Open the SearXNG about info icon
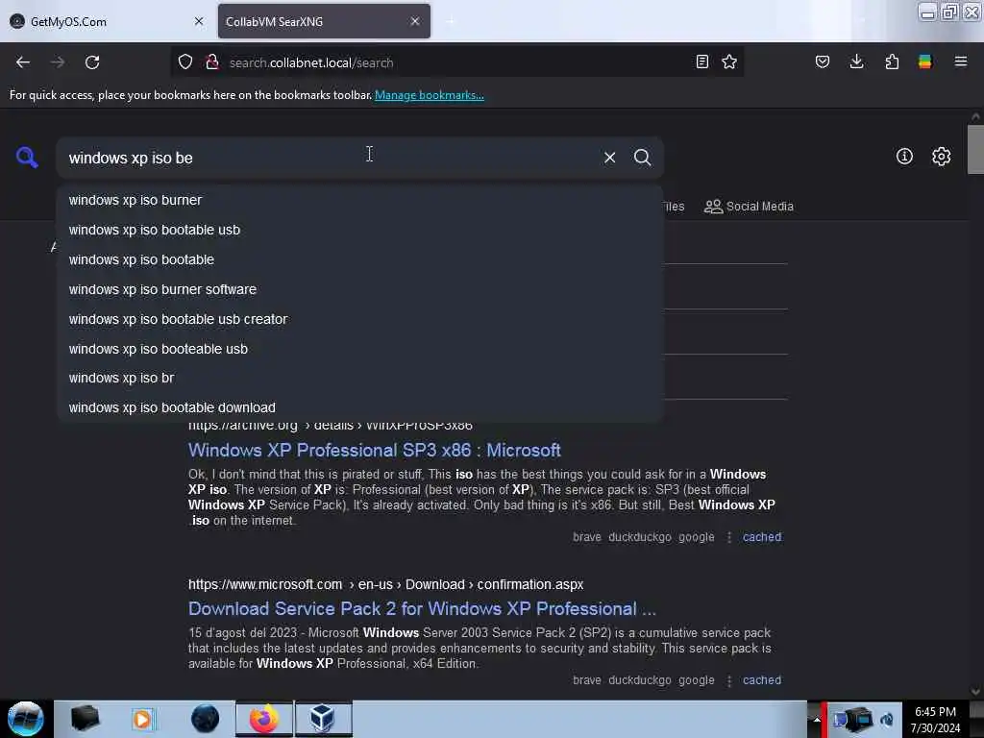 904,157
